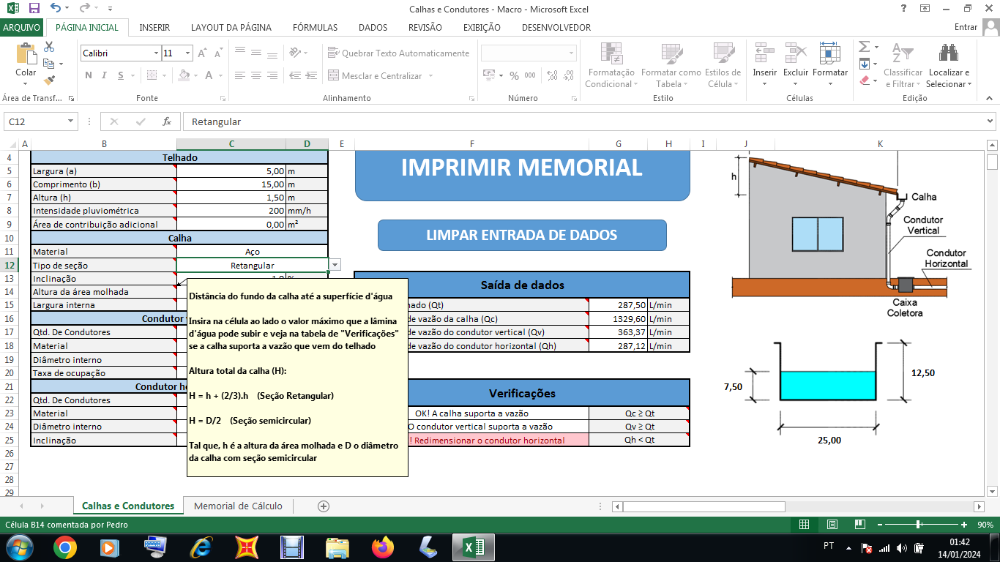Image resolution: width=1000 pixels, height=562 pixels.
Task: Open Google Chrome from the taskbar
Action: (x=64, y=547)
